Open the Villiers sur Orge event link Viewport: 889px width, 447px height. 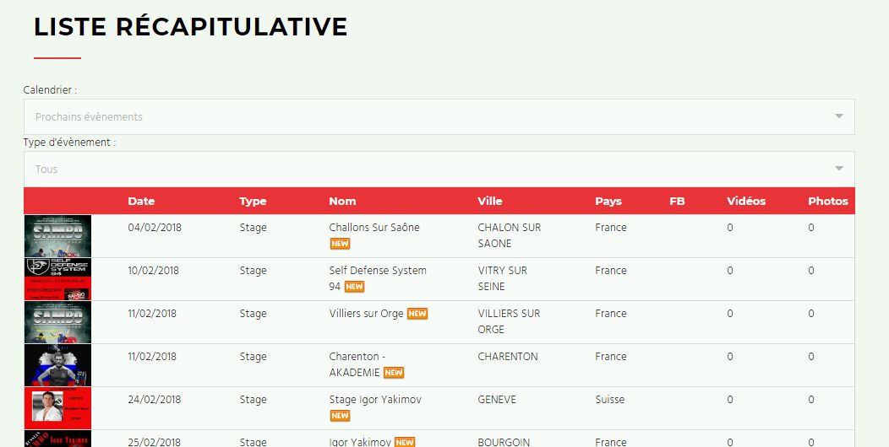(366, 314)
